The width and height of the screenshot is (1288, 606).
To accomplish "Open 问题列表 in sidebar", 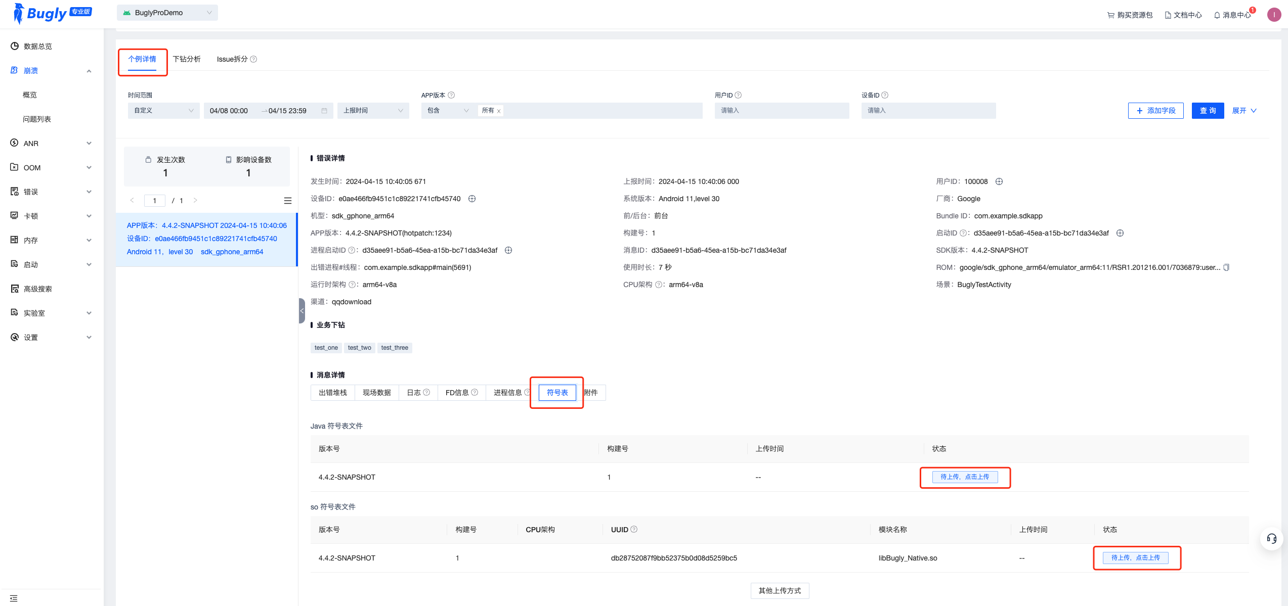I will [x=37, y=119].
